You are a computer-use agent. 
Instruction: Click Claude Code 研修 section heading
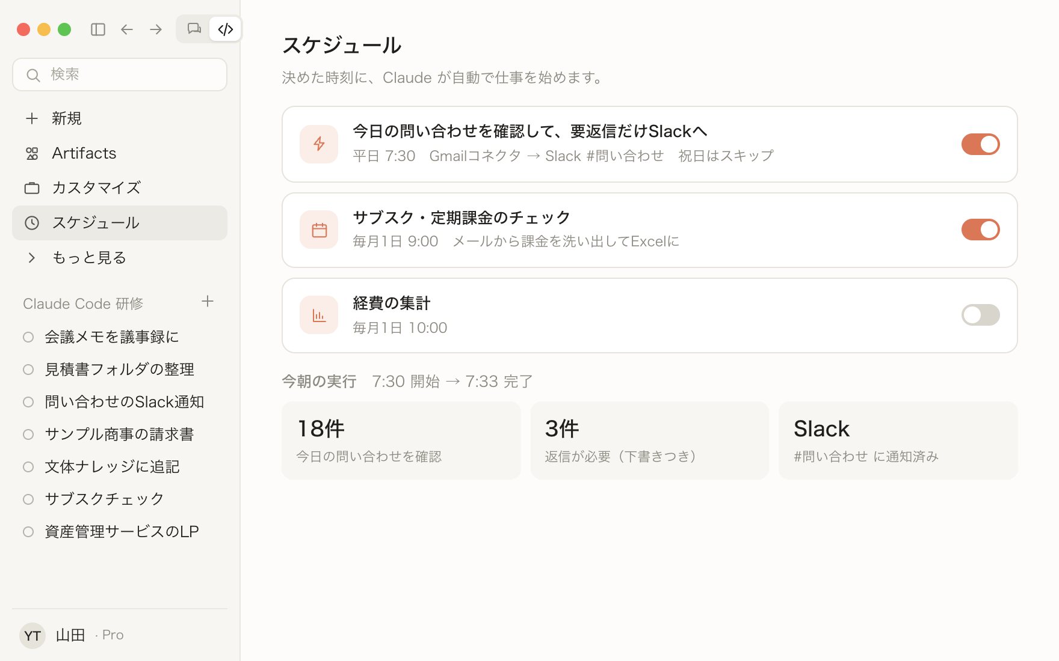coord(83,304)
